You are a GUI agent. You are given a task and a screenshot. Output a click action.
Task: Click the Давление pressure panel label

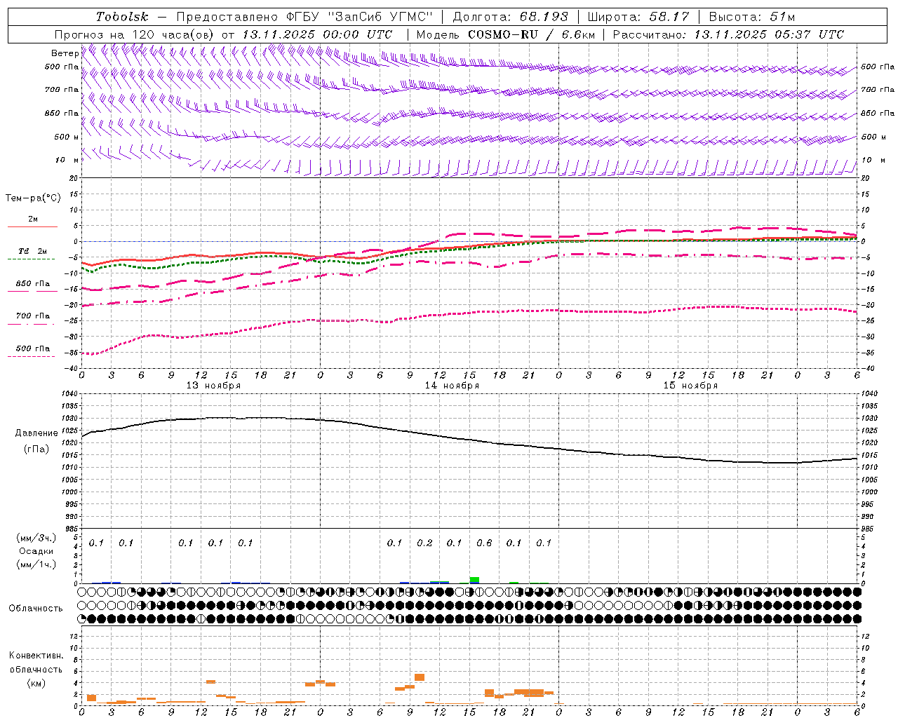click(x=36, y=433)
